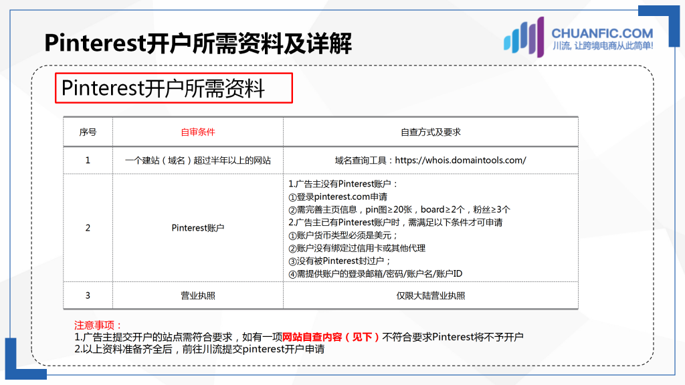Screen dimensions: 685x385
Task: Click the red '自审条件' column header
Action: pyautogui.click(x=198, y=132)
